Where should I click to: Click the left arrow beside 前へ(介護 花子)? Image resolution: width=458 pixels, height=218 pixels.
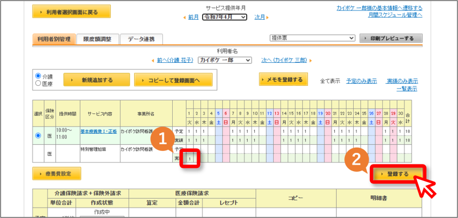tap(153, 61)
